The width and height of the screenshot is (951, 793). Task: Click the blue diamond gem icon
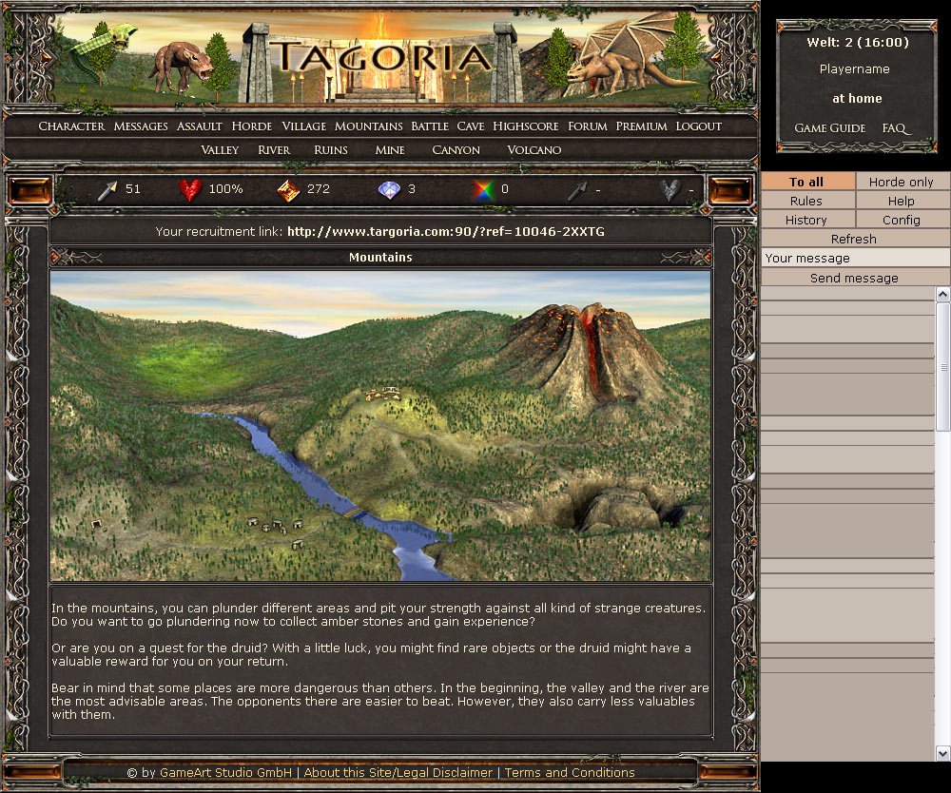pyautogui.click(x=389, y=190)
